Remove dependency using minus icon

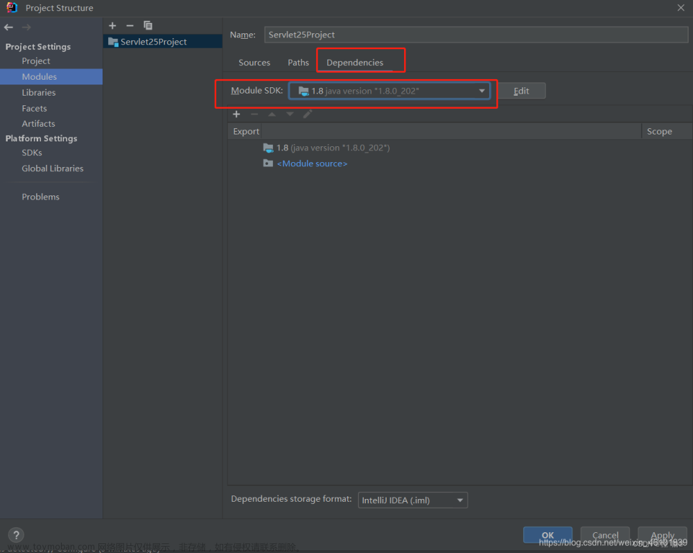(x=254, y=114)
